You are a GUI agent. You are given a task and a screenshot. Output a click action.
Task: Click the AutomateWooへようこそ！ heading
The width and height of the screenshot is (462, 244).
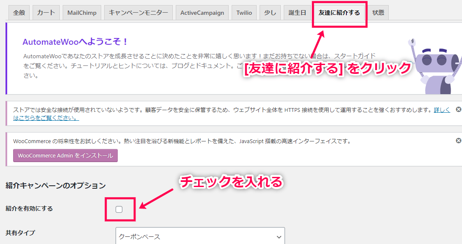pos(75,42)
